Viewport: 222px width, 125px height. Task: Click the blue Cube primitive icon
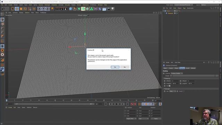[71, 9]
